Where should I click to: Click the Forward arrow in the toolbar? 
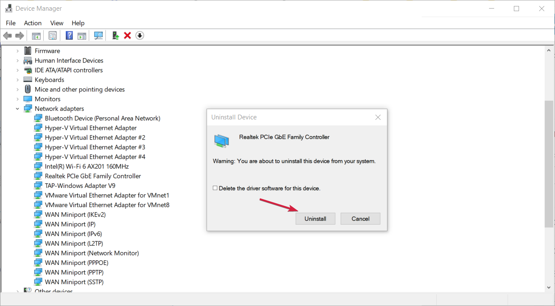19,36
